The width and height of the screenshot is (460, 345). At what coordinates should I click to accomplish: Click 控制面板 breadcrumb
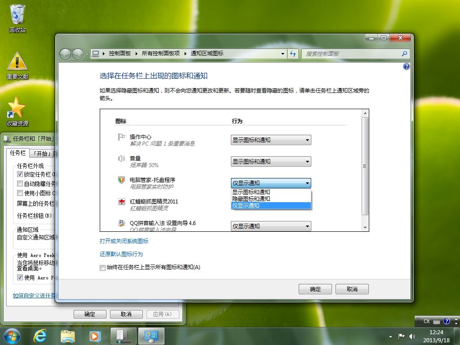[119, 53]
